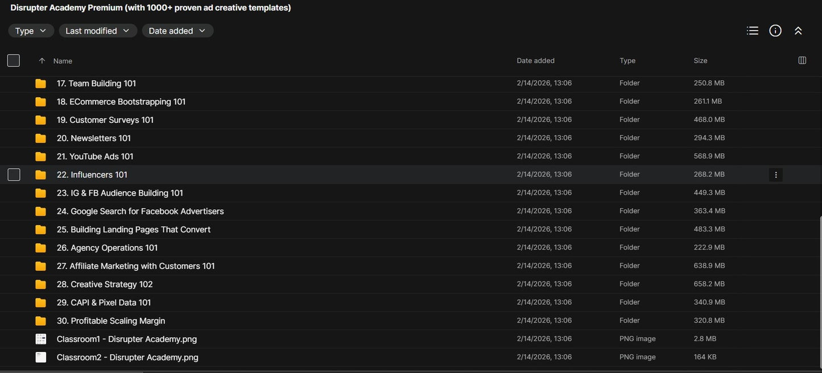Click folder icon of 21. YouTube Ads 101
The image size is (822, 373).
[x=40, y=156]
